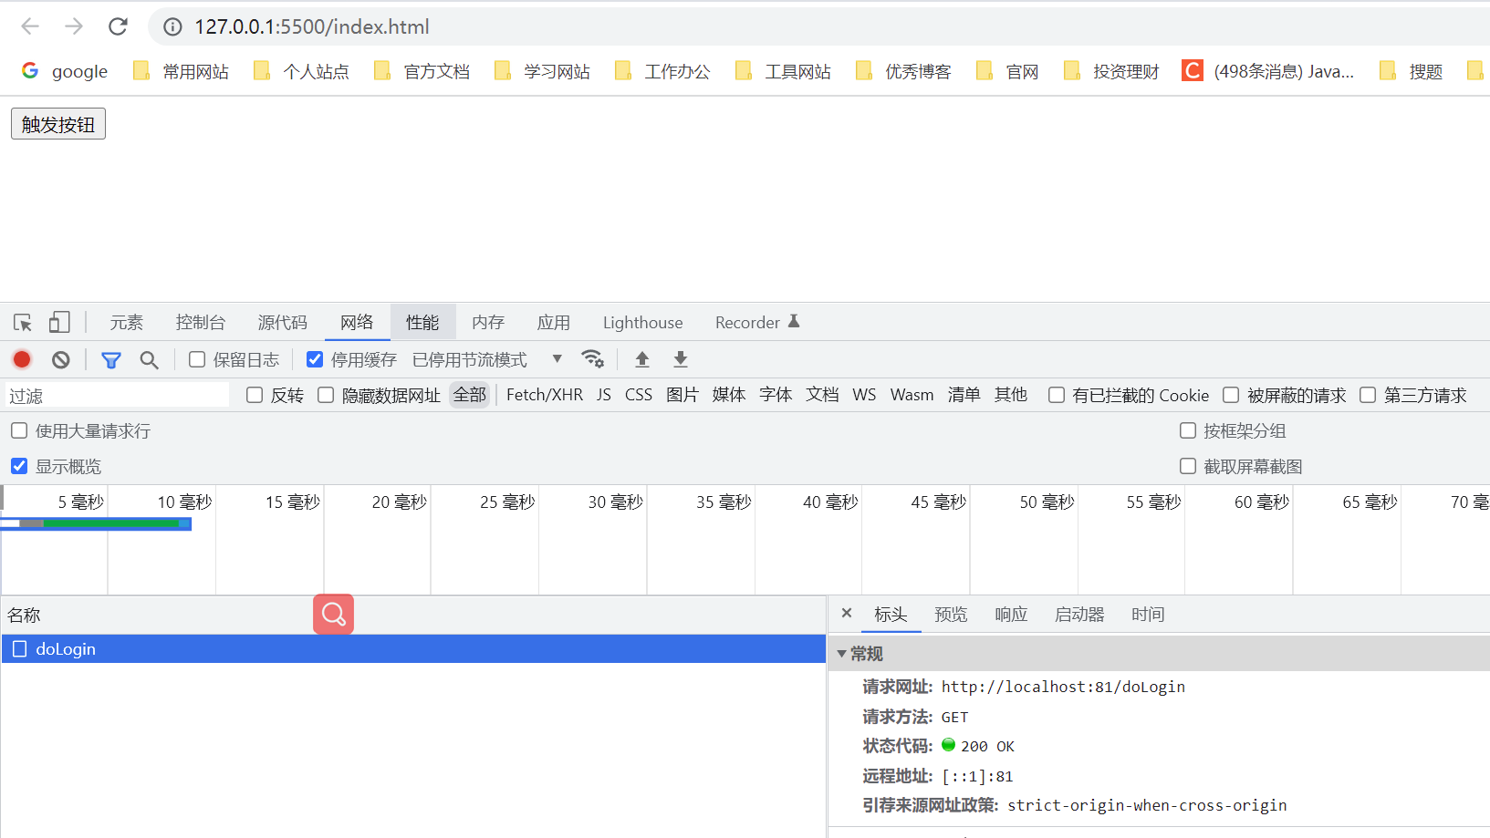The width and height of the screenshot is (1490, 838).
Task: Clear the network log
Action: [x=61, y=359]
